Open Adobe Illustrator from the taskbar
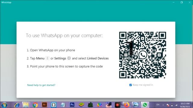Viewport: 193px width, 108px height. pyautogui.click(x=44, y=105)
